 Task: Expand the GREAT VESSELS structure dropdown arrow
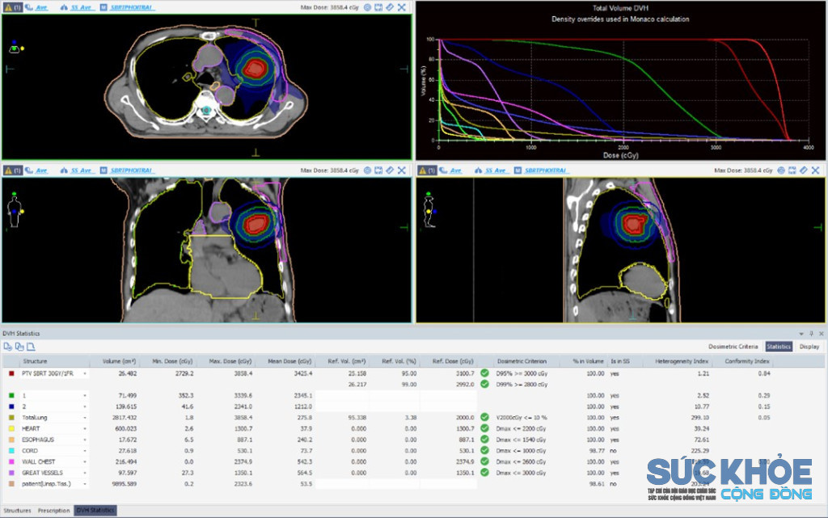[84, 474]
